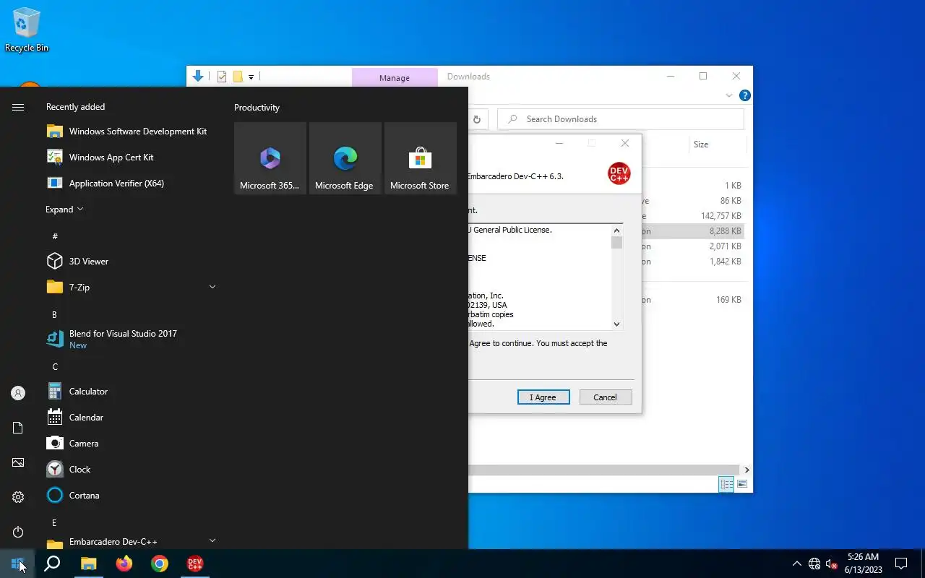Click the Productivity group header
Screen dimensions: 925x578
coord(257,108)
